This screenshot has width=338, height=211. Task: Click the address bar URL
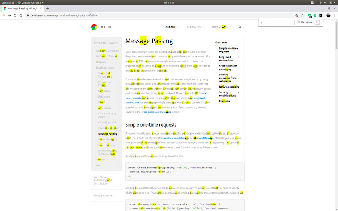64,15
